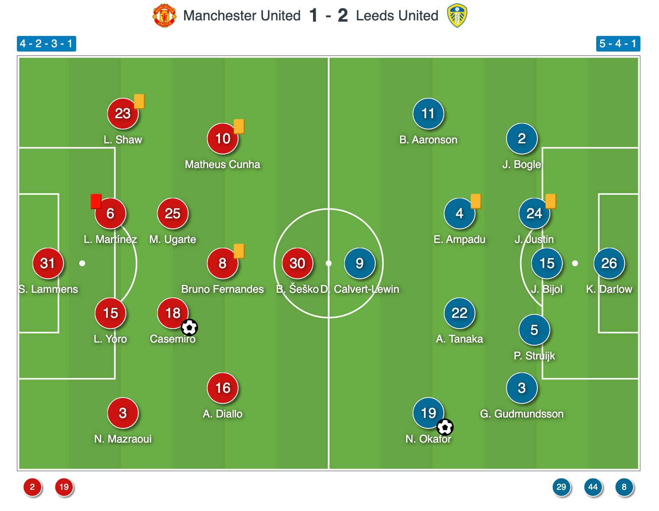Screen dimensions: 659x511
Task: Click Manchester United substitute number 19
Action: pyautogui.click(x=64, y=487)
